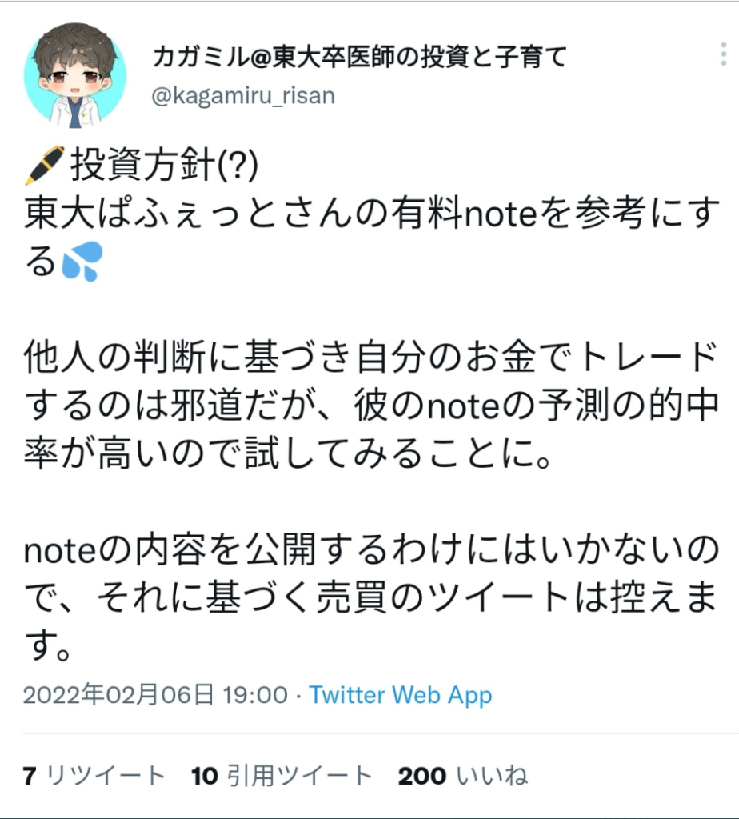
Task: Click the line starting 東大ぱふぇっとさんの有料note
Action: 372,214
